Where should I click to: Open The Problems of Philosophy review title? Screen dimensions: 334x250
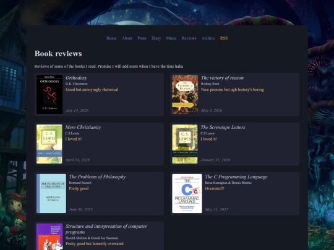tap(97, 177)
